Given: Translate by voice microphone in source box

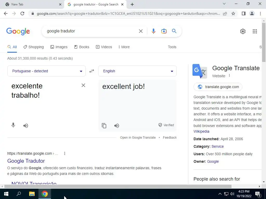Looking at the screenshot, I should point(13,125).
